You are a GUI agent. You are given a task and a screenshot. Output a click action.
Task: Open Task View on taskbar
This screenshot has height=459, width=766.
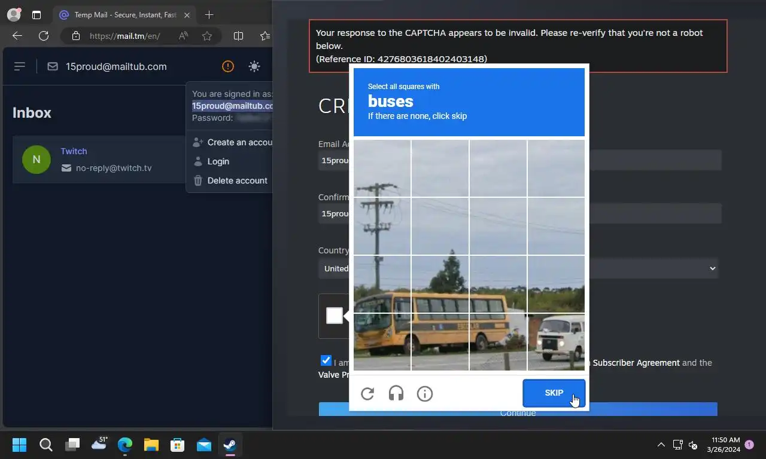(72, 445)
